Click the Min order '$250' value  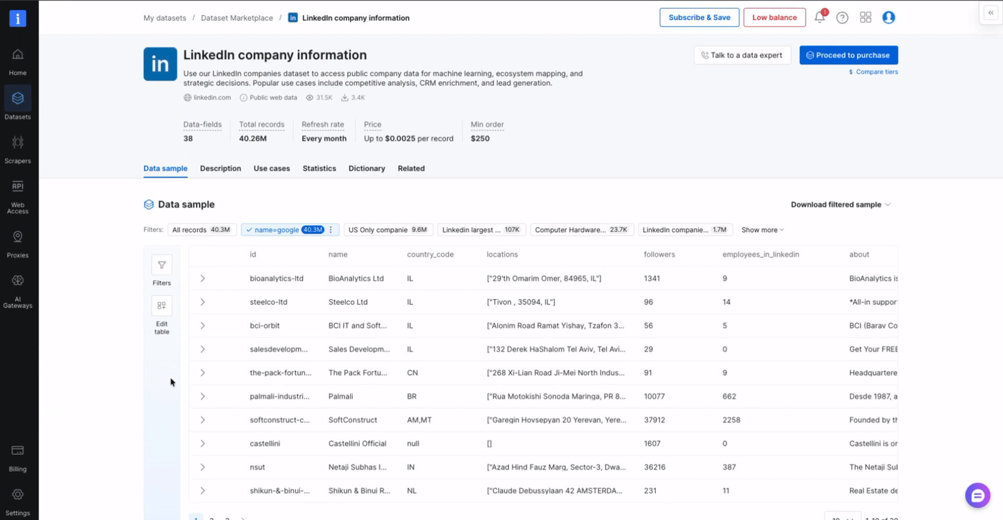pos(480,139)
